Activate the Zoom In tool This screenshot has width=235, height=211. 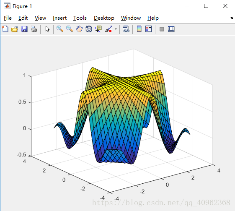coord(59,29)
